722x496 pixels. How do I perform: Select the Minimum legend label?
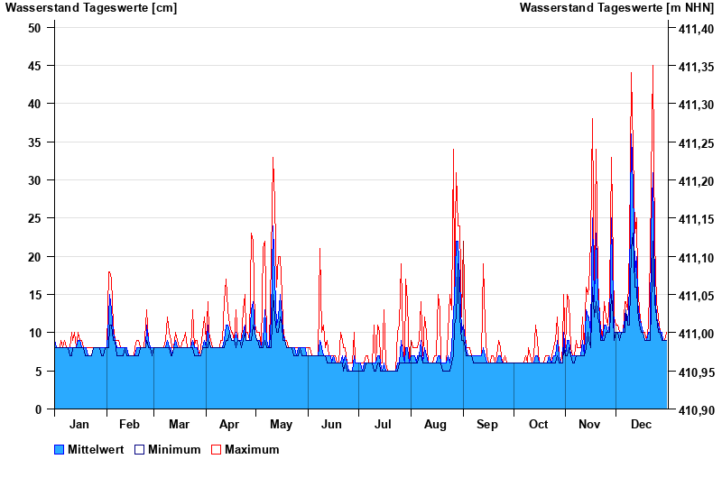click(174, 449)
